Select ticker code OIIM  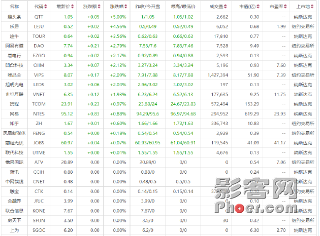[x=39, y=65]
